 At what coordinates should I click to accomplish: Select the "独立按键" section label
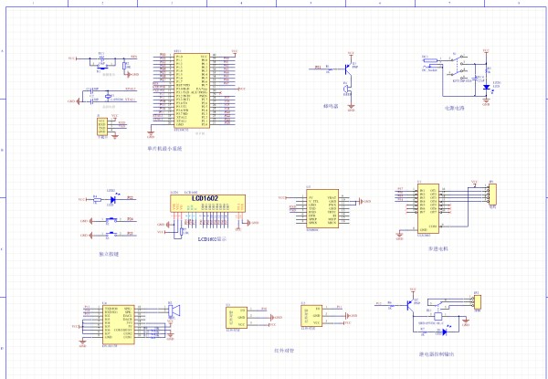(x=109, y=254)
